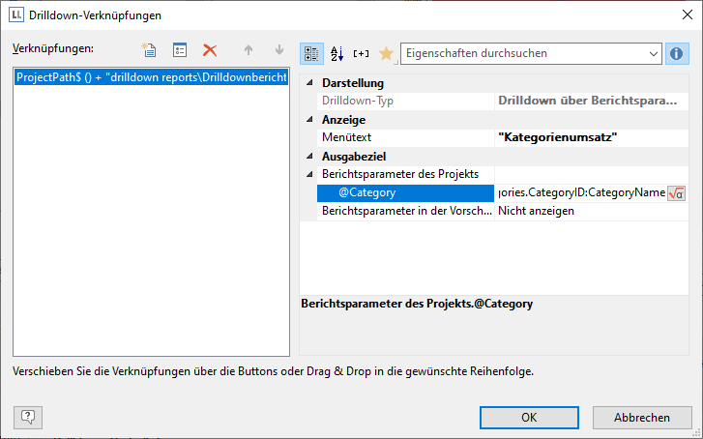Viewport: 703px width, 439px height.
Task: Collapse Berichtsparameter des Projekts node
Action: point(309,174)
